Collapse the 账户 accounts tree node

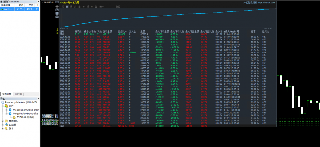[2, 106]
